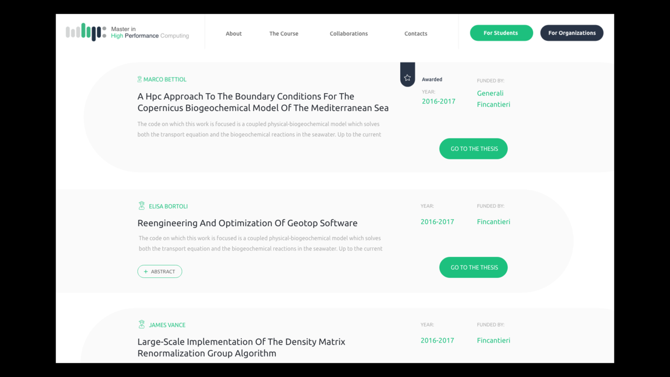670x377 pixels.
Task: Click graduate icon beside Marco Bettiol
Action: tap(139, 79)
